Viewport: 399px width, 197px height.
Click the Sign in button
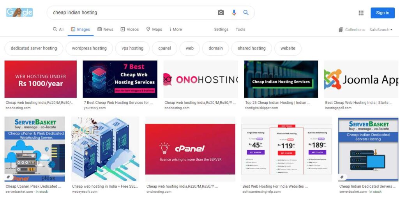click(383, 13)
